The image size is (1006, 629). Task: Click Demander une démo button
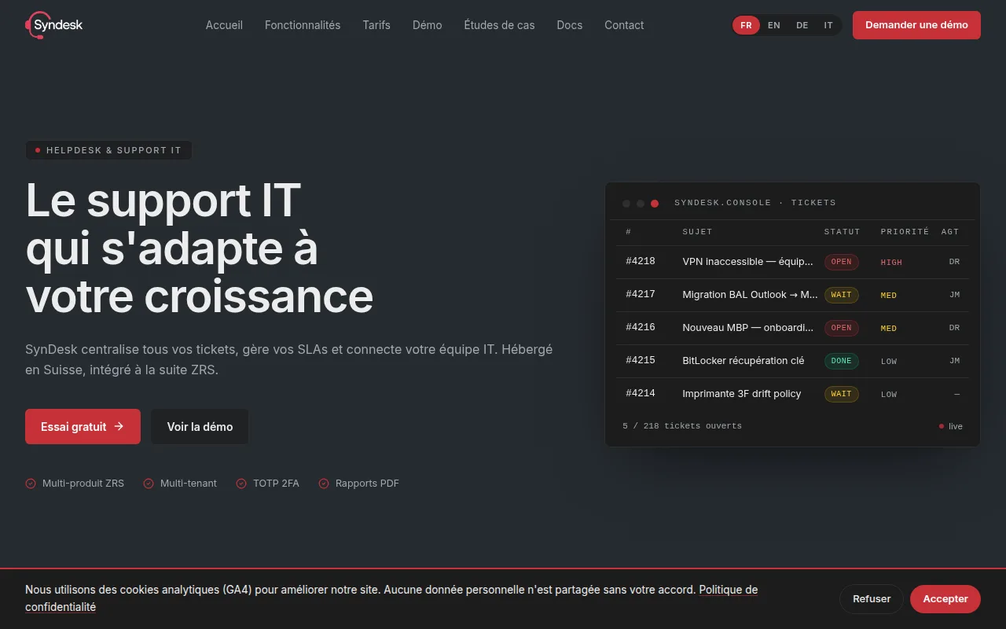coord(916,25)
